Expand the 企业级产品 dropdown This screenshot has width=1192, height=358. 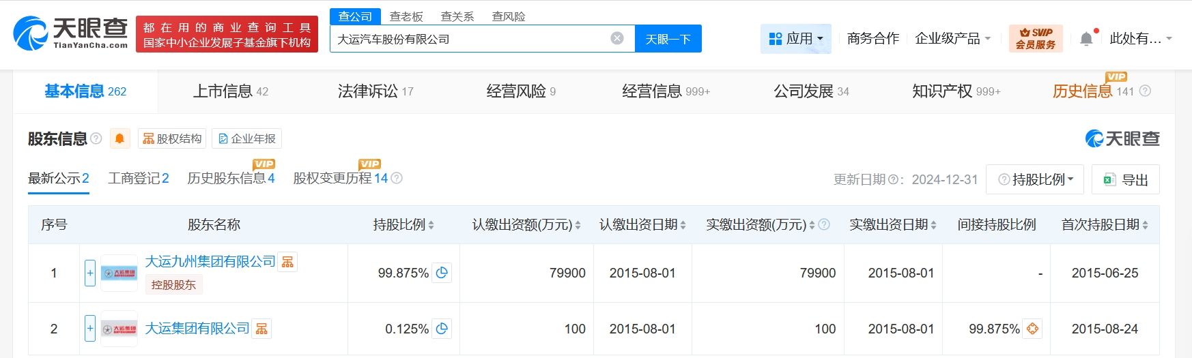[952, 39]
